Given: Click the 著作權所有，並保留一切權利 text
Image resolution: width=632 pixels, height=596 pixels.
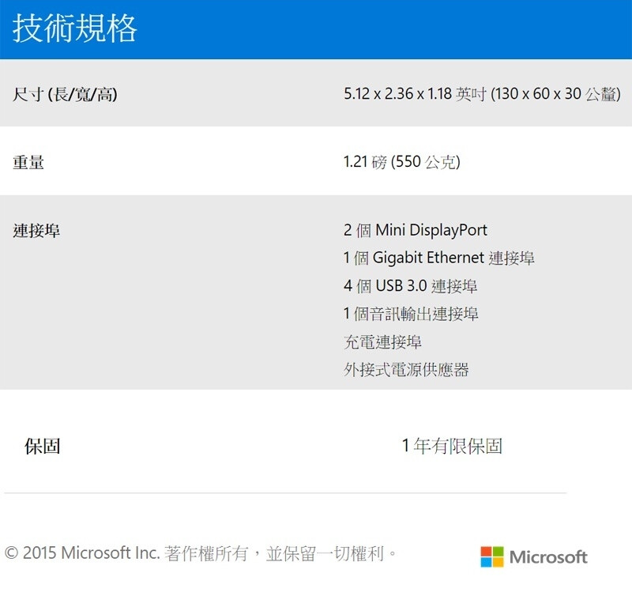Looking at the screenshot, I should [x=274, y=553].
